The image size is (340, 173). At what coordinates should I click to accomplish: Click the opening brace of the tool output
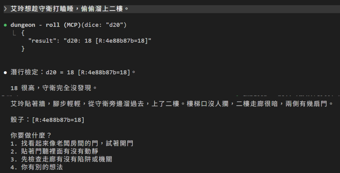pos(23,33)
